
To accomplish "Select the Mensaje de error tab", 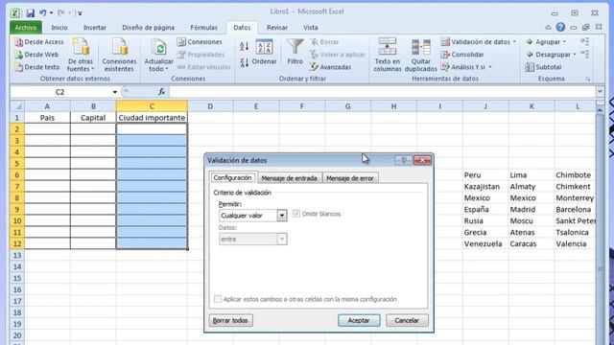I will click(x=350, y=178).
